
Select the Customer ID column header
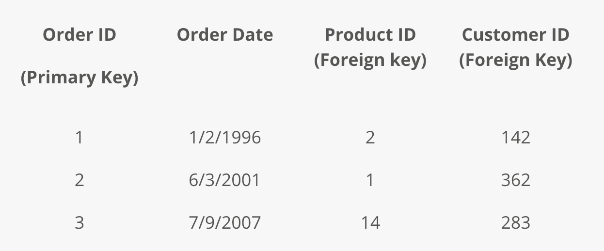[x=516, y=35]
